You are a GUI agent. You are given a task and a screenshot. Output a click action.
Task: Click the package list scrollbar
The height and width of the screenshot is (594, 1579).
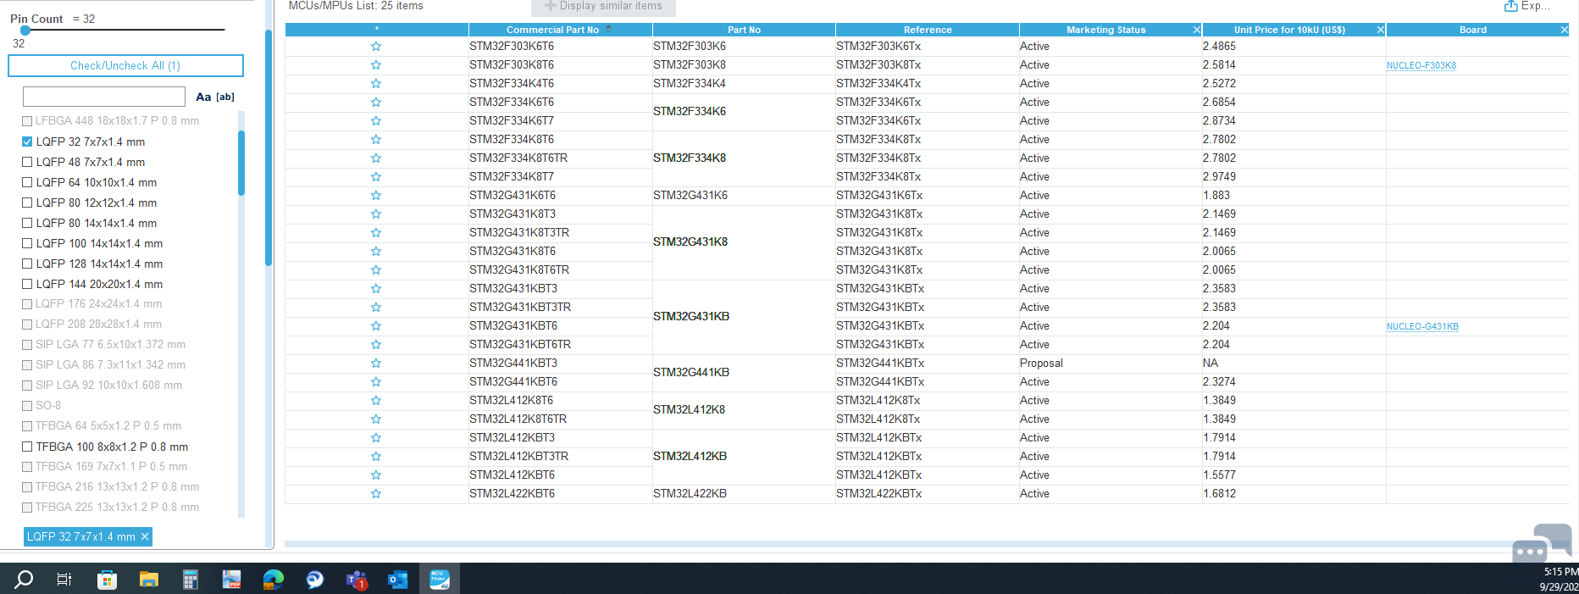[241, 163]
